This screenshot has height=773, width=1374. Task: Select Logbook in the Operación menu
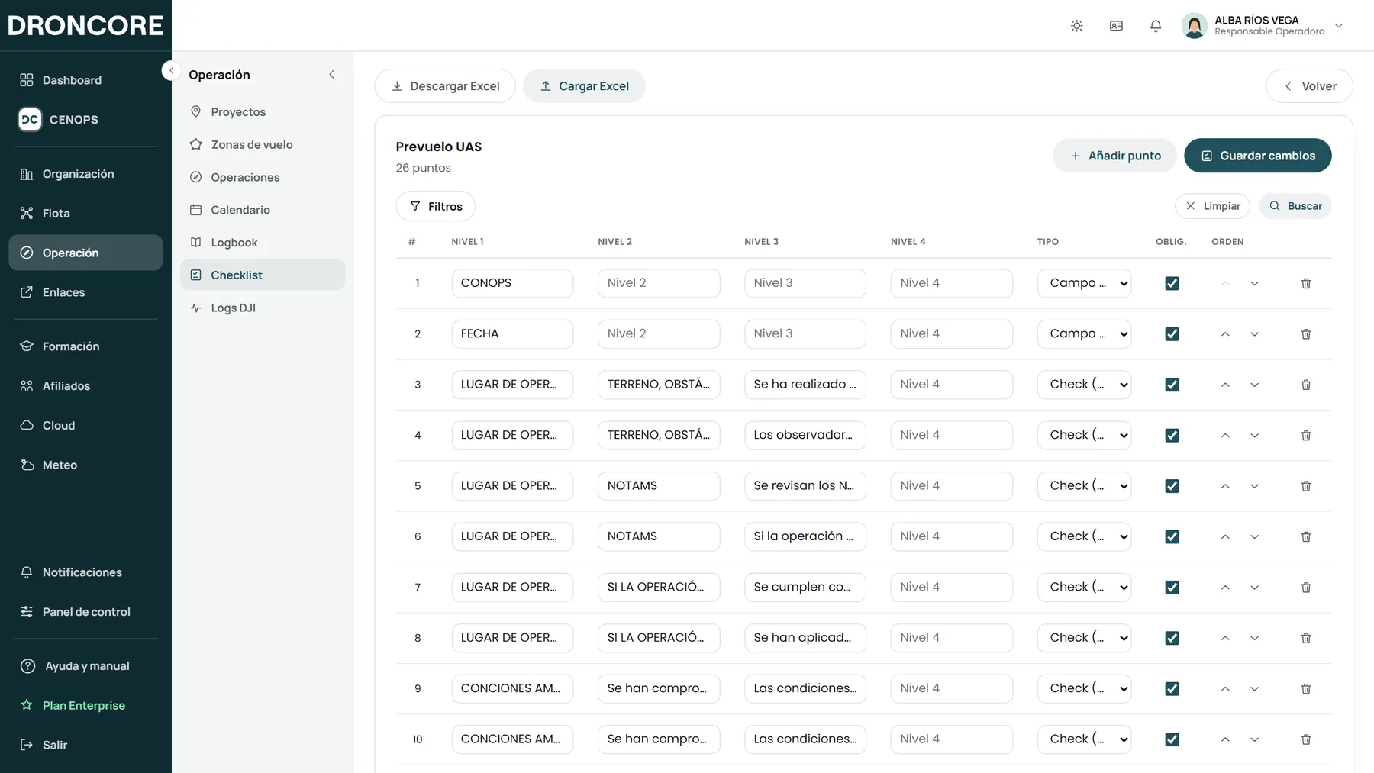pyautogui.click(x=263, y=242)
